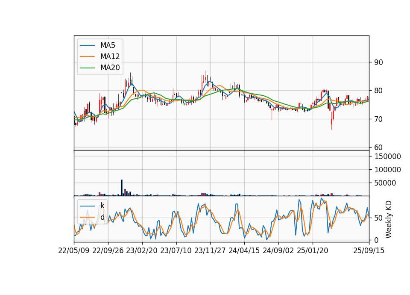The height and width of the screenshot is (295, 410).
Task: Click the 80 price axis tick label
Action: click(378, 91)
